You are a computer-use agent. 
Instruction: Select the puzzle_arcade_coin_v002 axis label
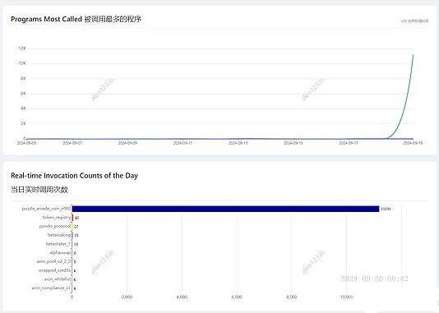(x=47, y=209)
